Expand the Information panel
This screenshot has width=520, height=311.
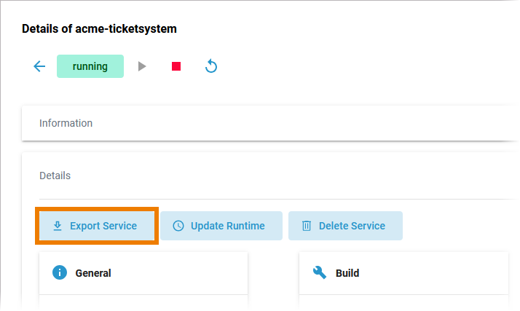(x=269, y=123)
